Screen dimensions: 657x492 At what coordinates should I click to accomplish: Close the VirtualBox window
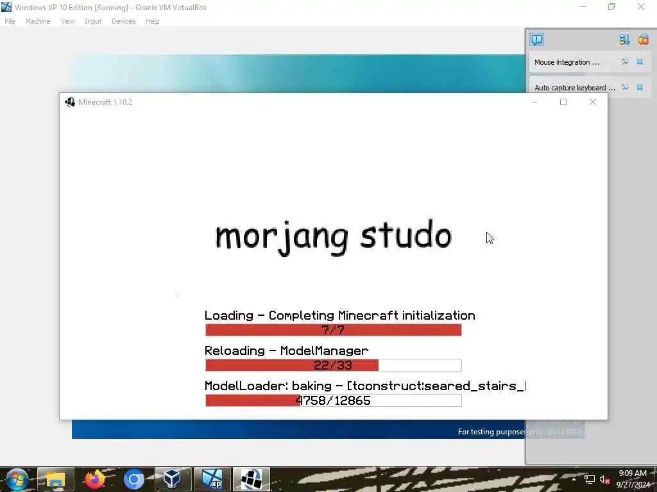coord(641,6)
